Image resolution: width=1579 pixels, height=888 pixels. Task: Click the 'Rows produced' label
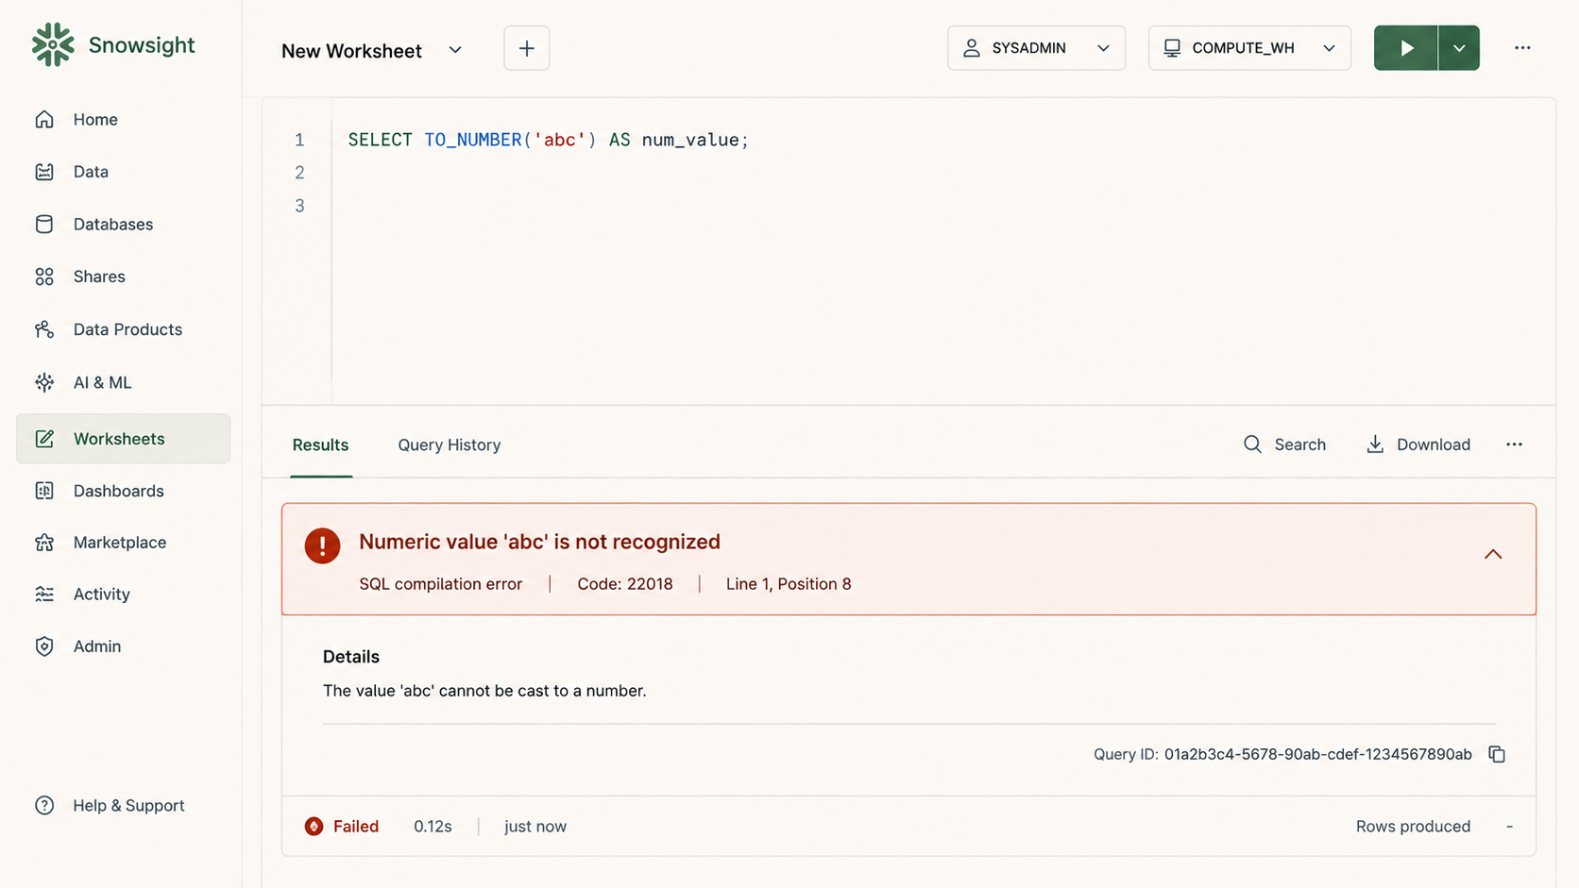coord(1413,827)
